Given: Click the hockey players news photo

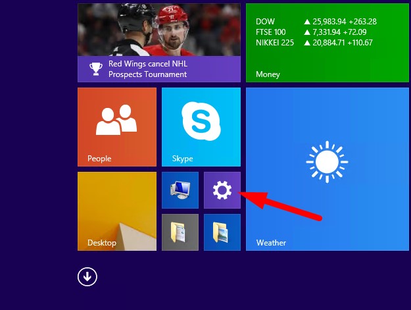Looking at the screenshot, I should 158,30.
